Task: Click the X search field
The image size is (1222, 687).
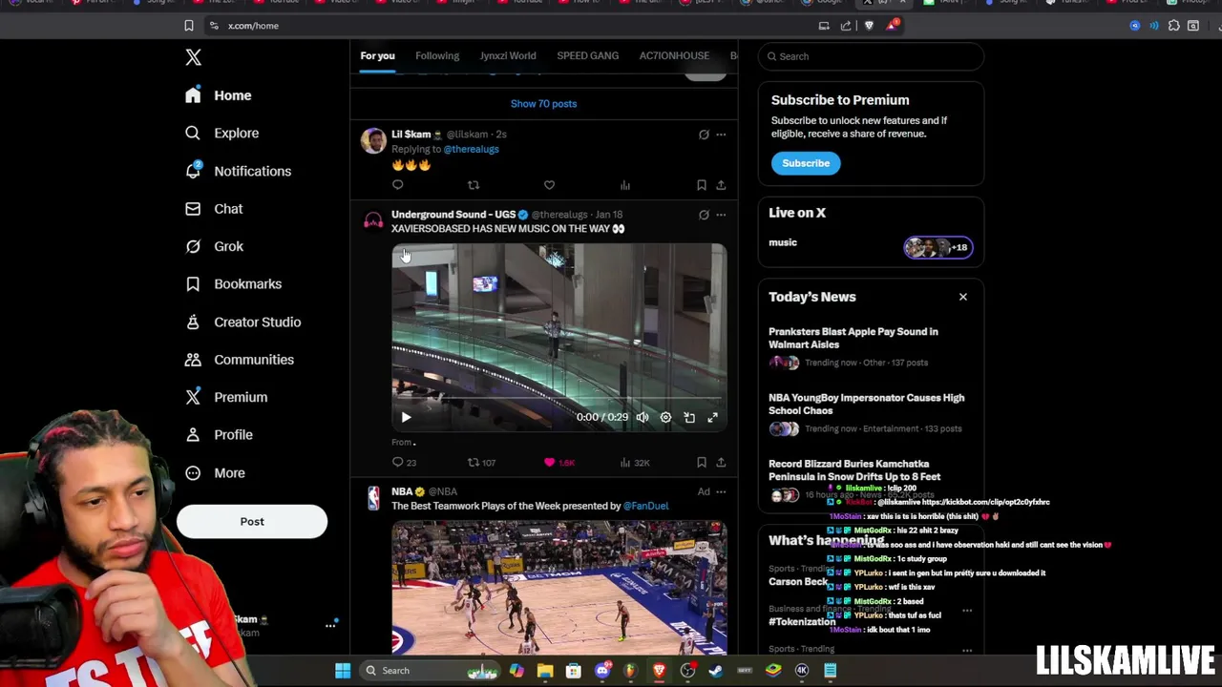Action: tap(871, 56)
